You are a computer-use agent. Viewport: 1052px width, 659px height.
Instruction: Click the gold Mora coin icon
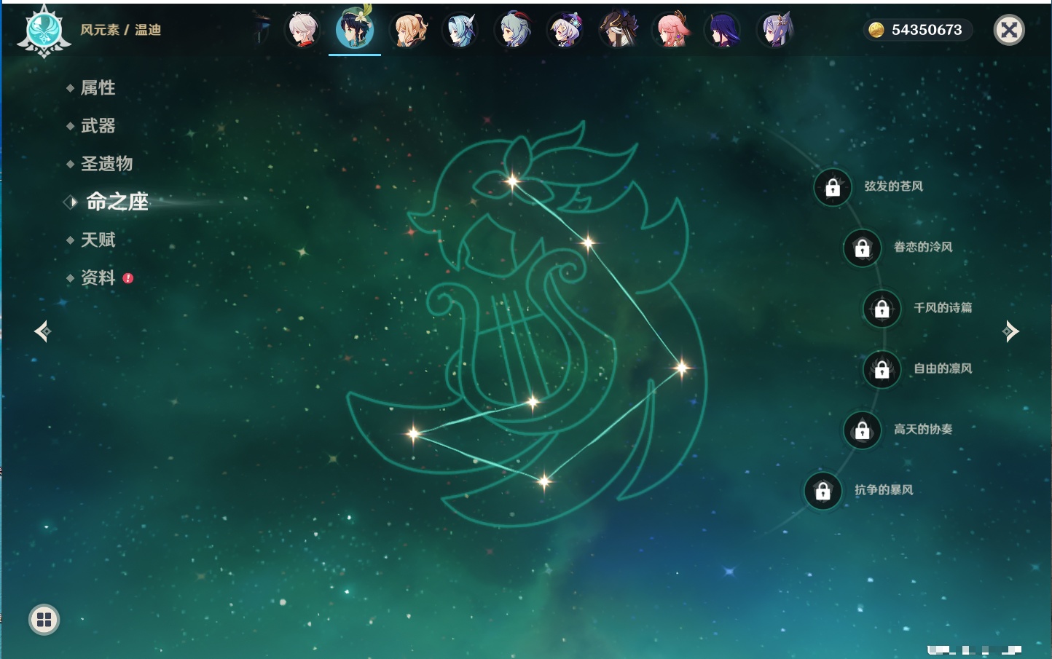coord(876,30)
